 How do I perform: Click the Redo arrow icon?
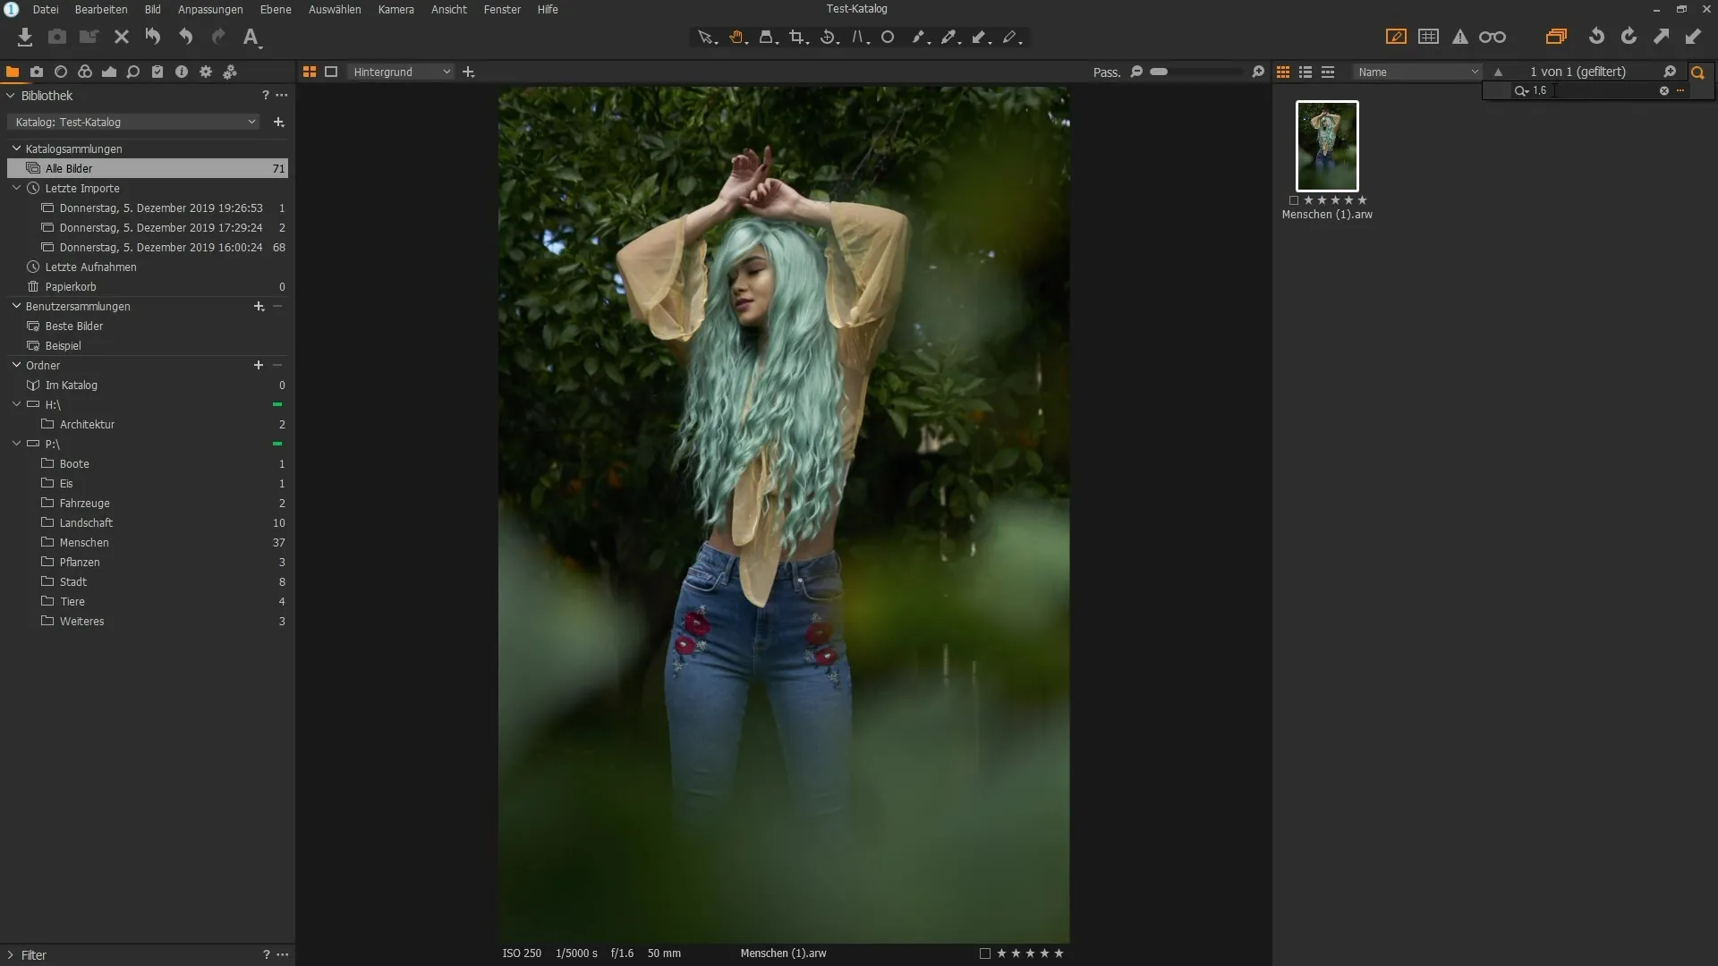point(218,37)
